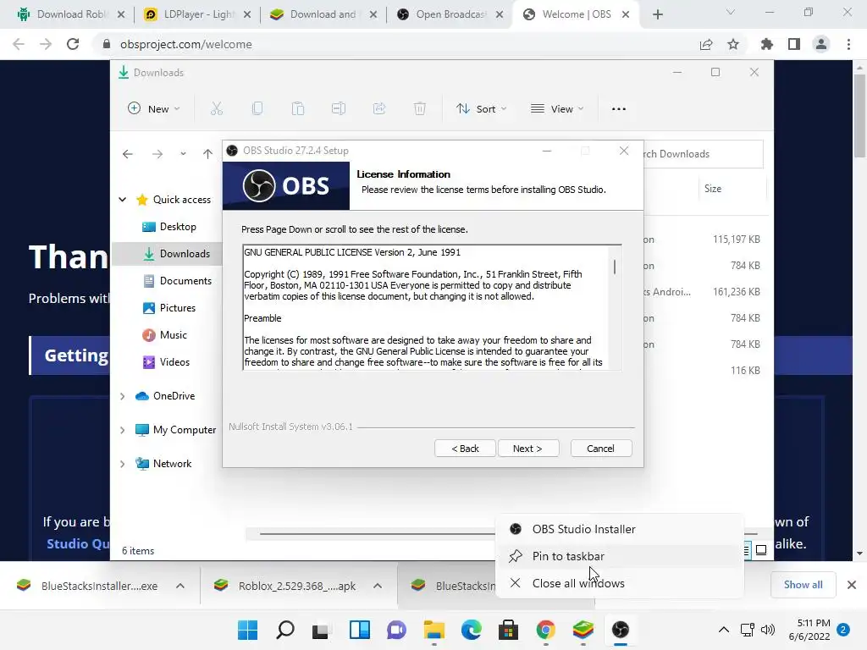
Task: Click the taskbar clock showing 5:11 PM
Action: click(x=809, y=630)
